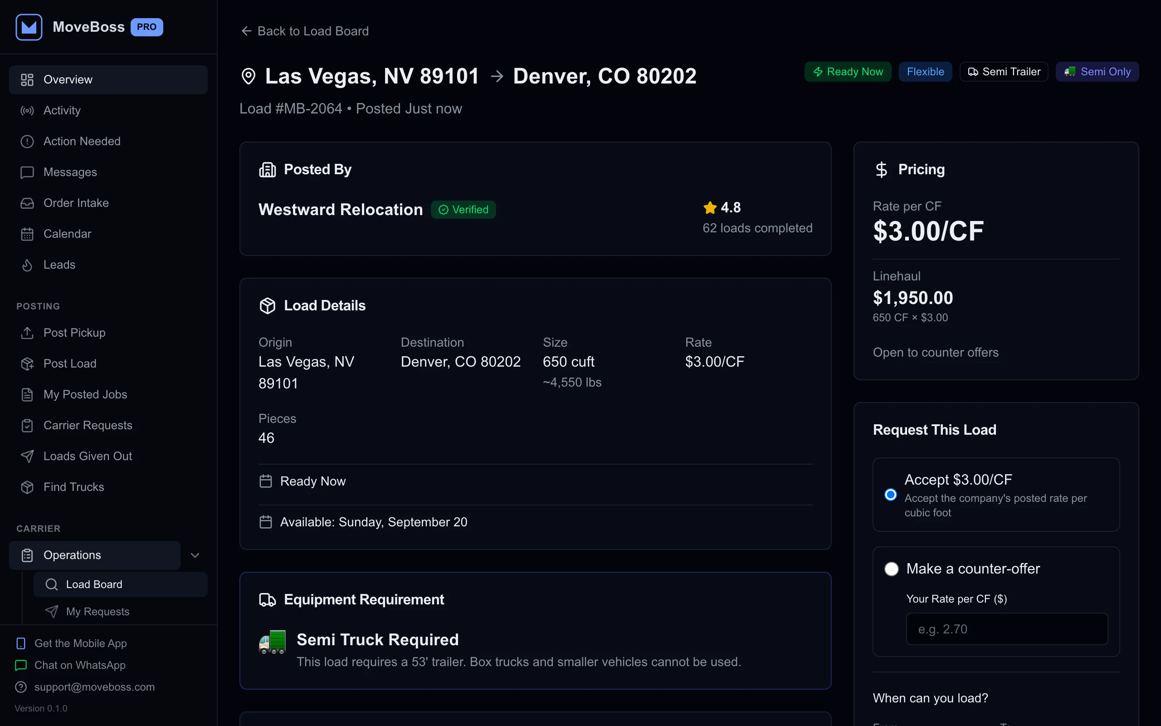Viewport: 1161px width, 726px height.
Task: Click the Equipment Requirement truck icon
Action: click(x=268, y=600)
